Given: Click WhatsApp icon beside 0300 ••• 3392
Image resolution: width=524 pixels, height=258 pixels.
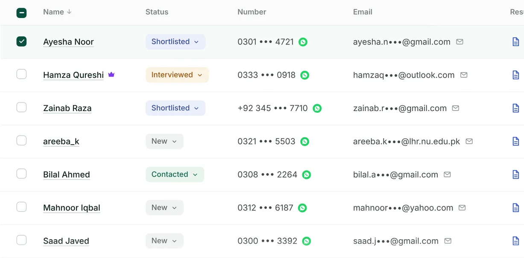Looking at the screenshot, I should point(306,241).
